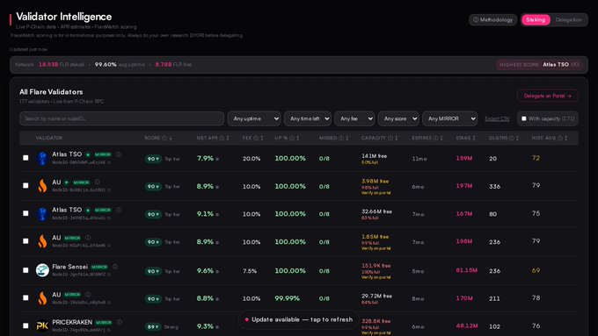Click the 48.12M stake value
This screenshot has height=336, width=598.
tap(466, 326)
